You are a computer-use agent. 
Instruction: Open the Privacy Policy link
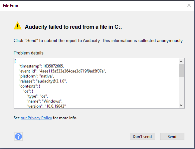tap(36, 118)
